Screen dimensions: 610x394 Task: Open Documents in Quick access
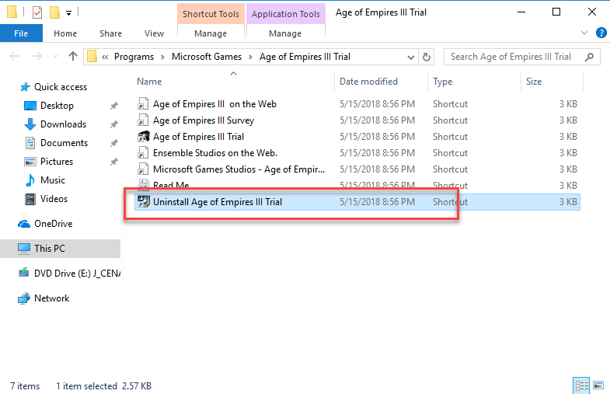(64, 143)
